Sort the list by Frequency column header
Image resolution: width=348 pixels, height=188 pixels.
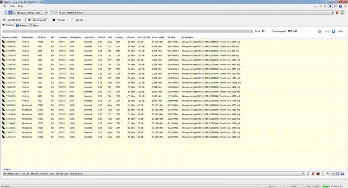click(x=10, y=37)
